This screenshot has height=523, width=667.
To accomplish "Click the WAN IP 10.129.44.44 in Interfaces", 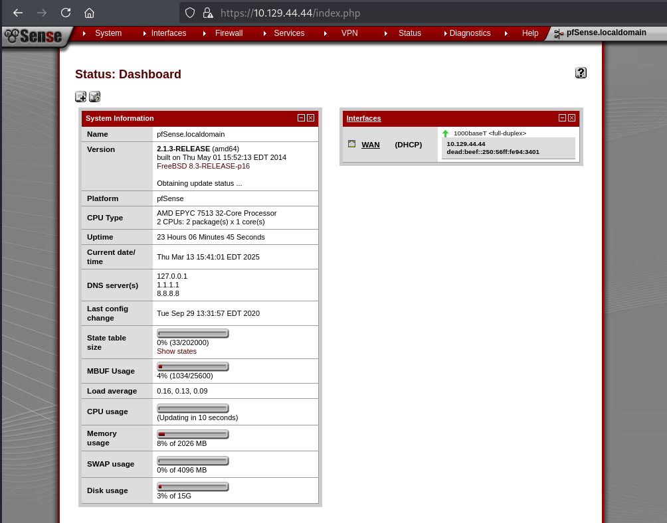I will tap(466, 144).
